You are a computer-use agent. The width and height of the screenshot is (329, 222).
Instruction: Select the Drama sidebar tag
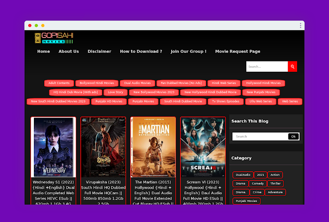coord(241,184)
